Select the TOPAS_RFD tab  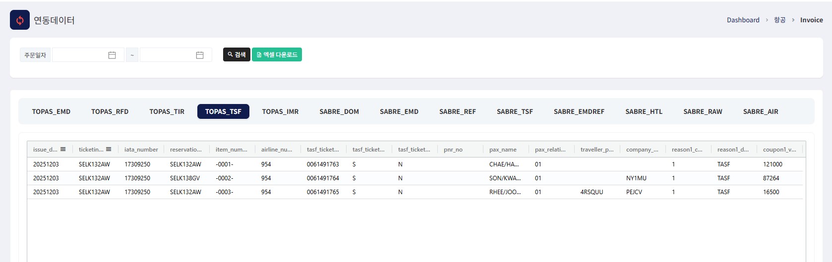tap(110, 111)
